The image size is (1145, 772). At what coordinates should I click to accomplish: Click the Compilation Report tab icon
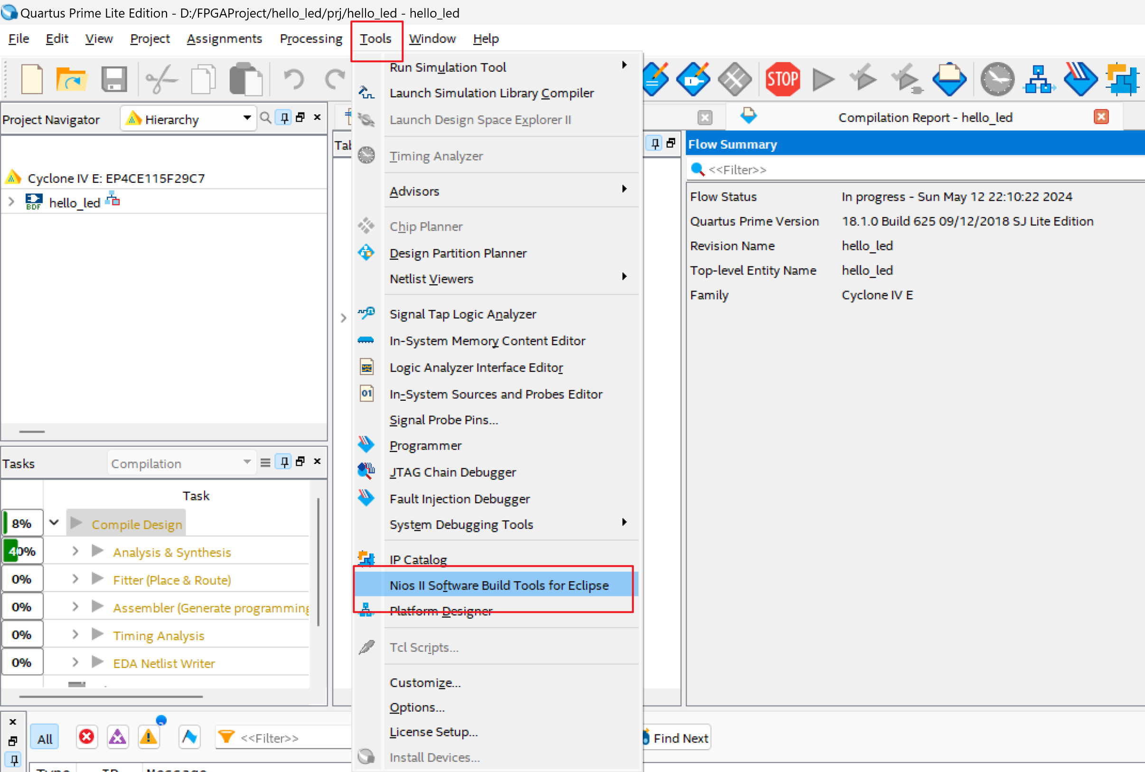click(x=749, y=116)
